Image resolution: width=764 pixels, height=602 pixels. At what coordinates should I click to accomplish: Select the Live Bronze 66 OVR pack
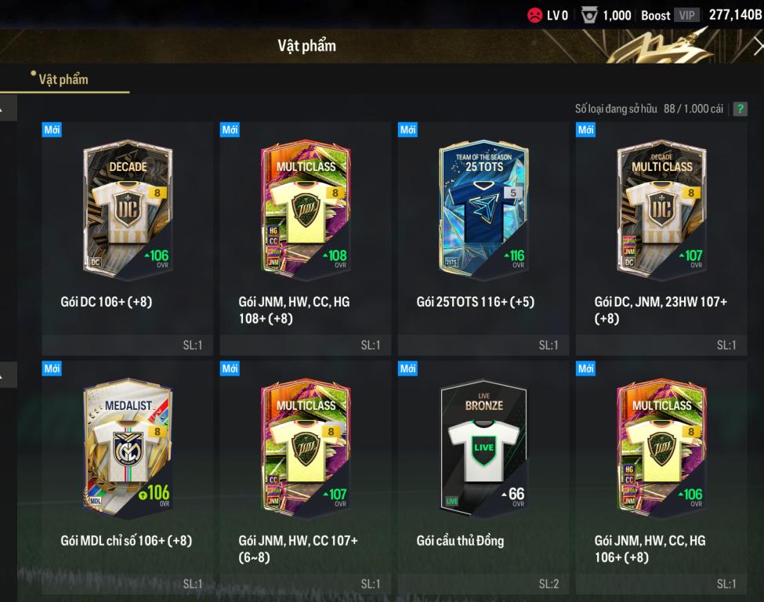[483, 477]
